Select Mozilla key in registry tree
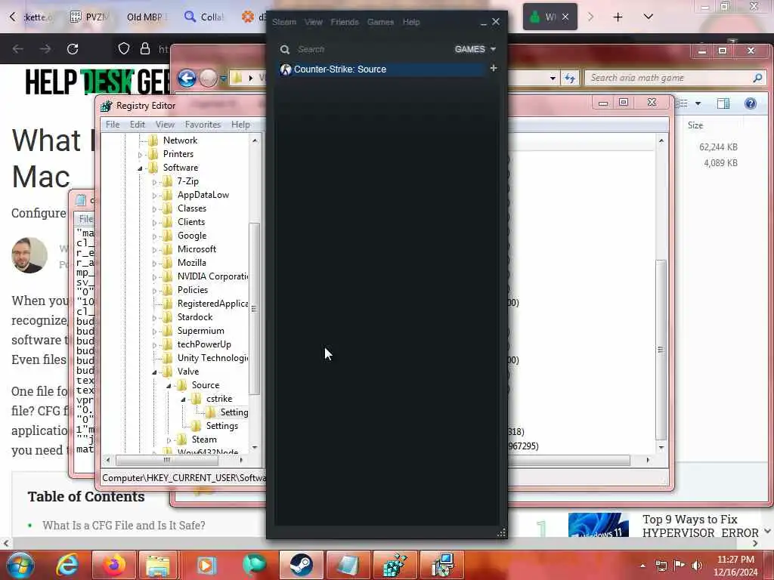 pos(191,263)
